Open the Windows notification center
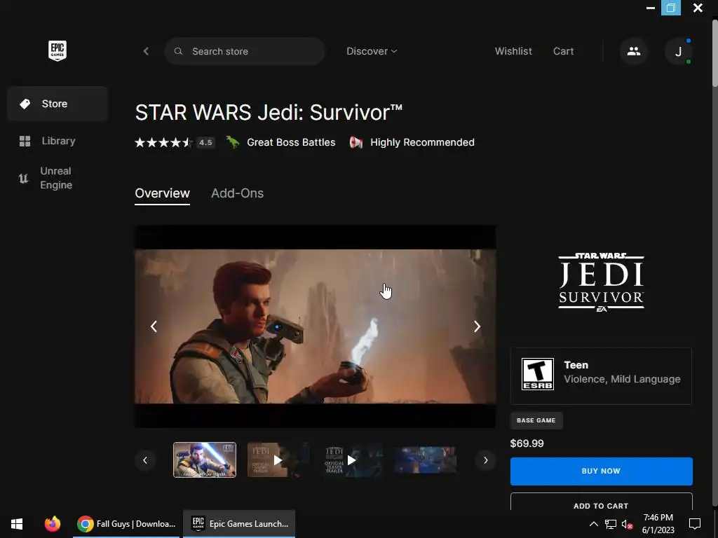The height and width of the screenshot is (538, 718). tap(695, 524)
